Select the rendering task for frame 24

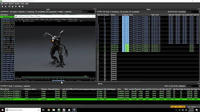pyautogui.click(x=148, y=51)
